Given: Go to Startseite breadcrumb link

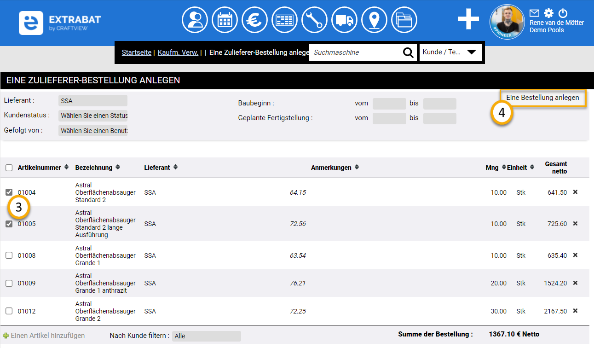Looking at the screenshot, I should coord(136,52).
